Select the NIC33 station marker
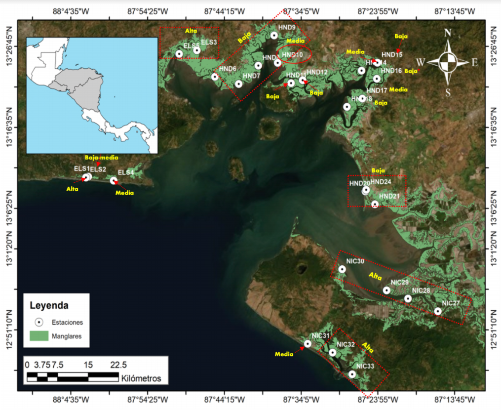The image size is (501, 412). pos(352,374)
